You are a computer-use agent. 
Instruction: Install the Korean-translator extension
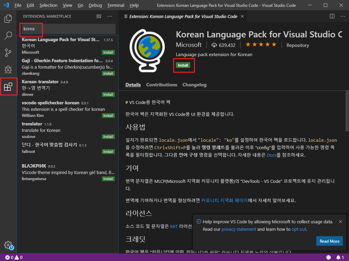[x=108, y=94]
